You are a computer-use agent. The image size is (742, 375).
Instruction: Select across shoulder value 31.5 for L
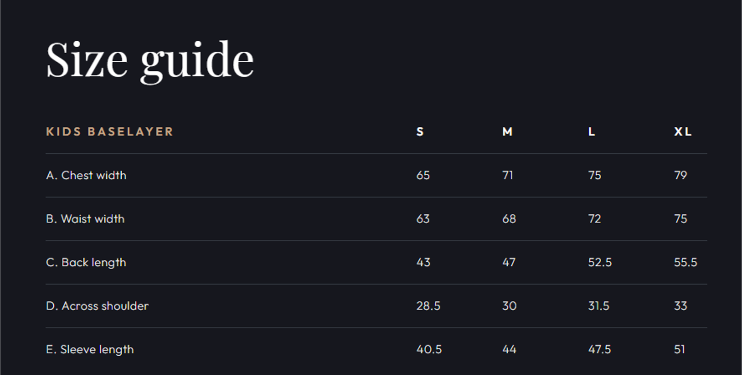pyautogui.click(x=599, y=306)
